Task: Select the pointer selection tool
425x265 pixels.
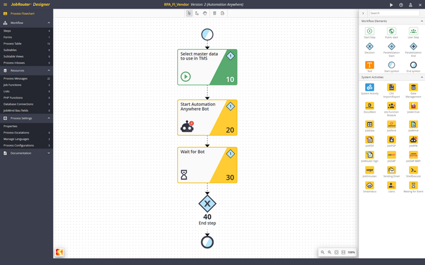Action: [189, 13]
